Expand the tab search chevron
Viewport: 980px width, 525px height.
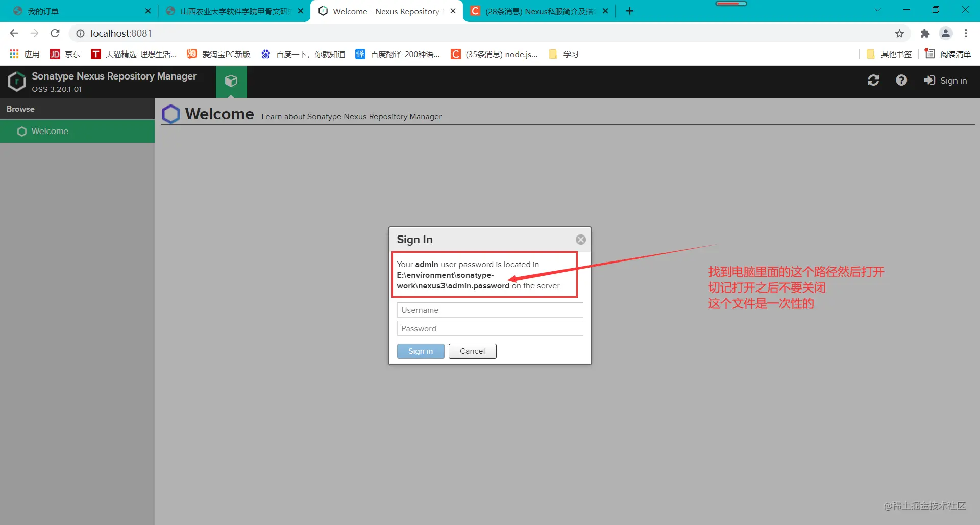pyautogui.click(x=877, y=10)
